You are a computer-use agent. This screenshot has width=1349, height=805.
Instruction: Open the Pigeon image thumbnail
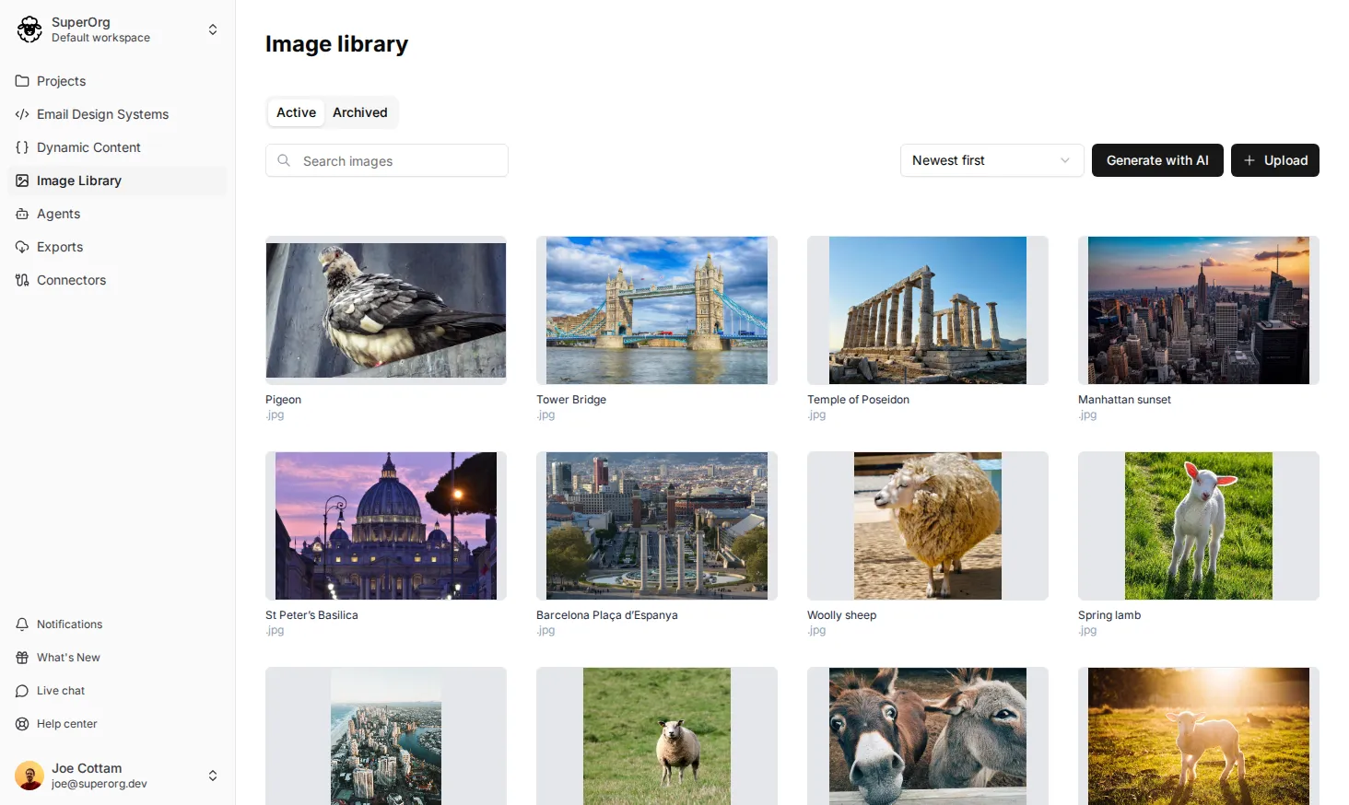coord(386,310)
